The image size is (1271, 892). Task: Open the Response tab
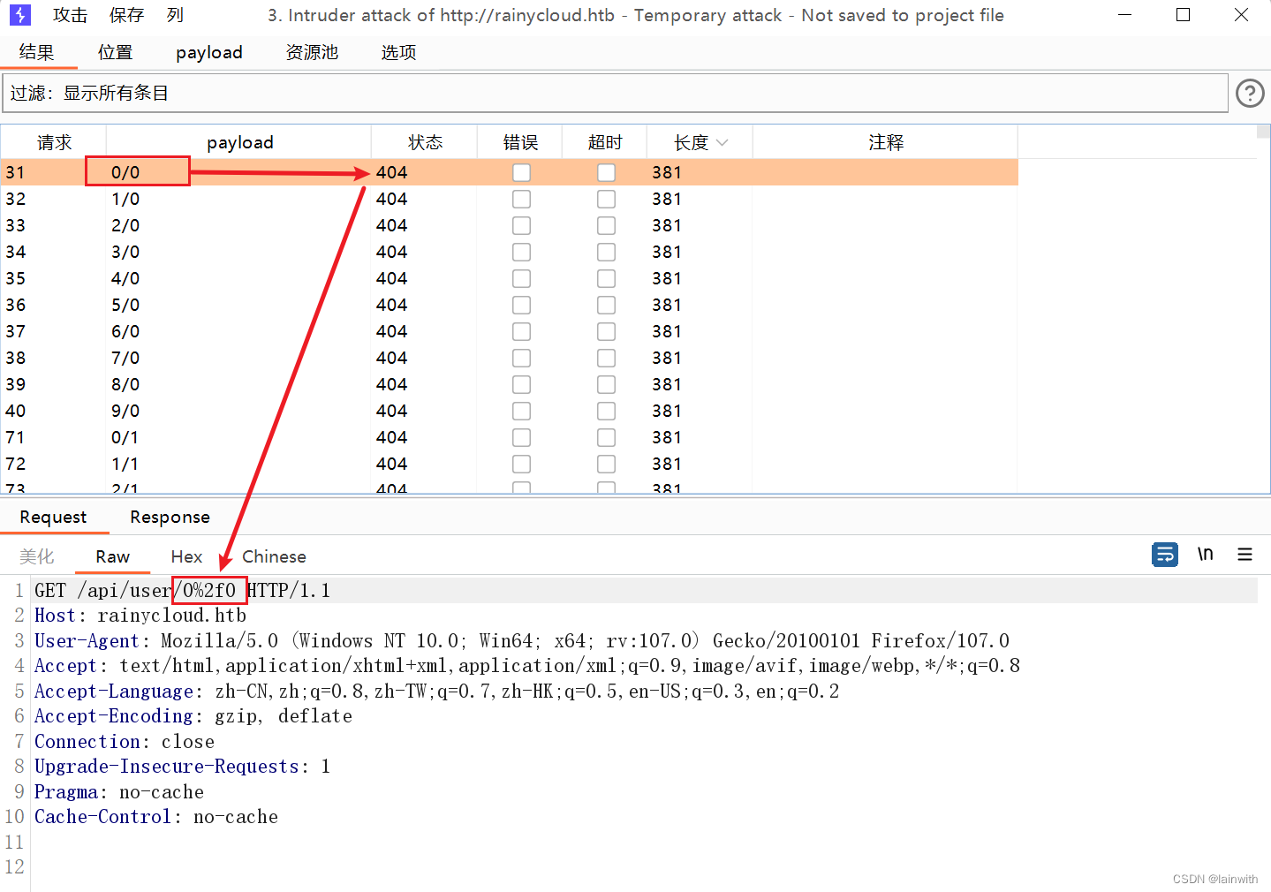pyautogui.click(x=170, y=517)
